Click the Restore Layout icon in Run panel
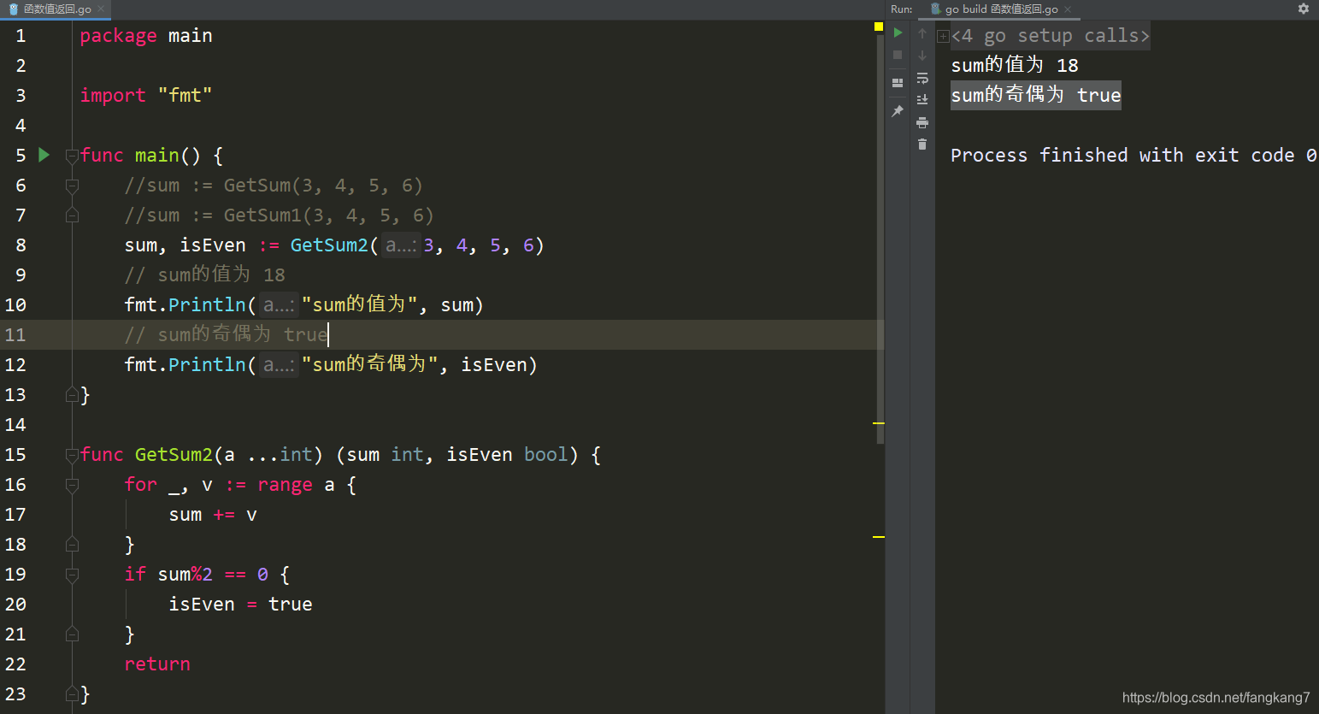Viewport: 1319px width, 714px height. pyautogui.click(x=898, y=83)
